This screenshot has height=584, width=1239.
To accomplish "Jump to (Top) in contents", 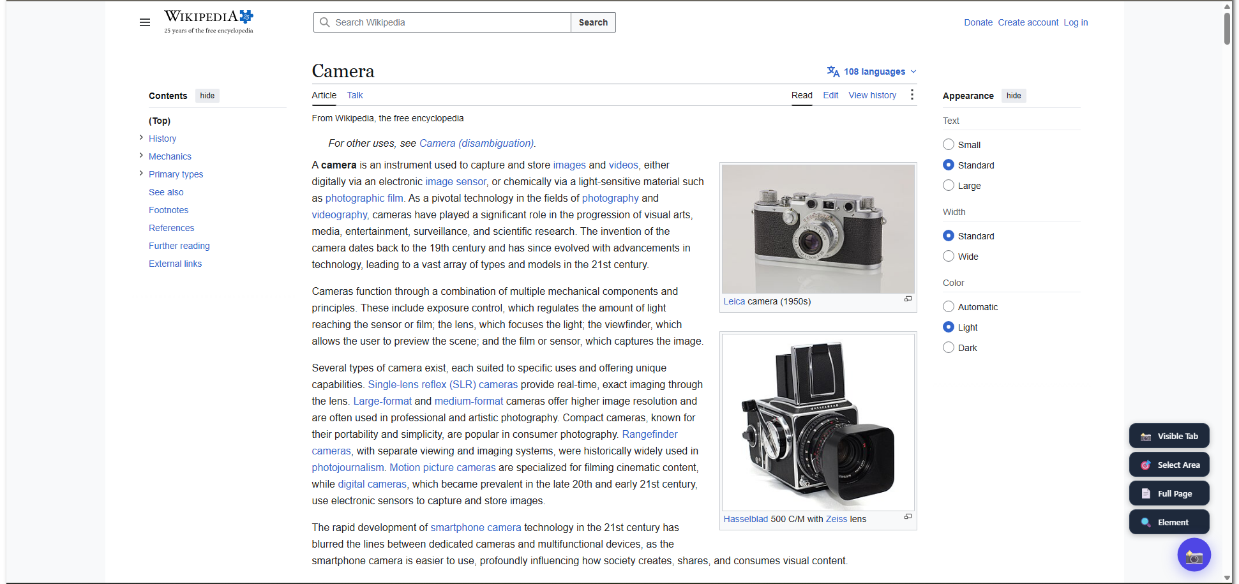I will click(160, 121).
